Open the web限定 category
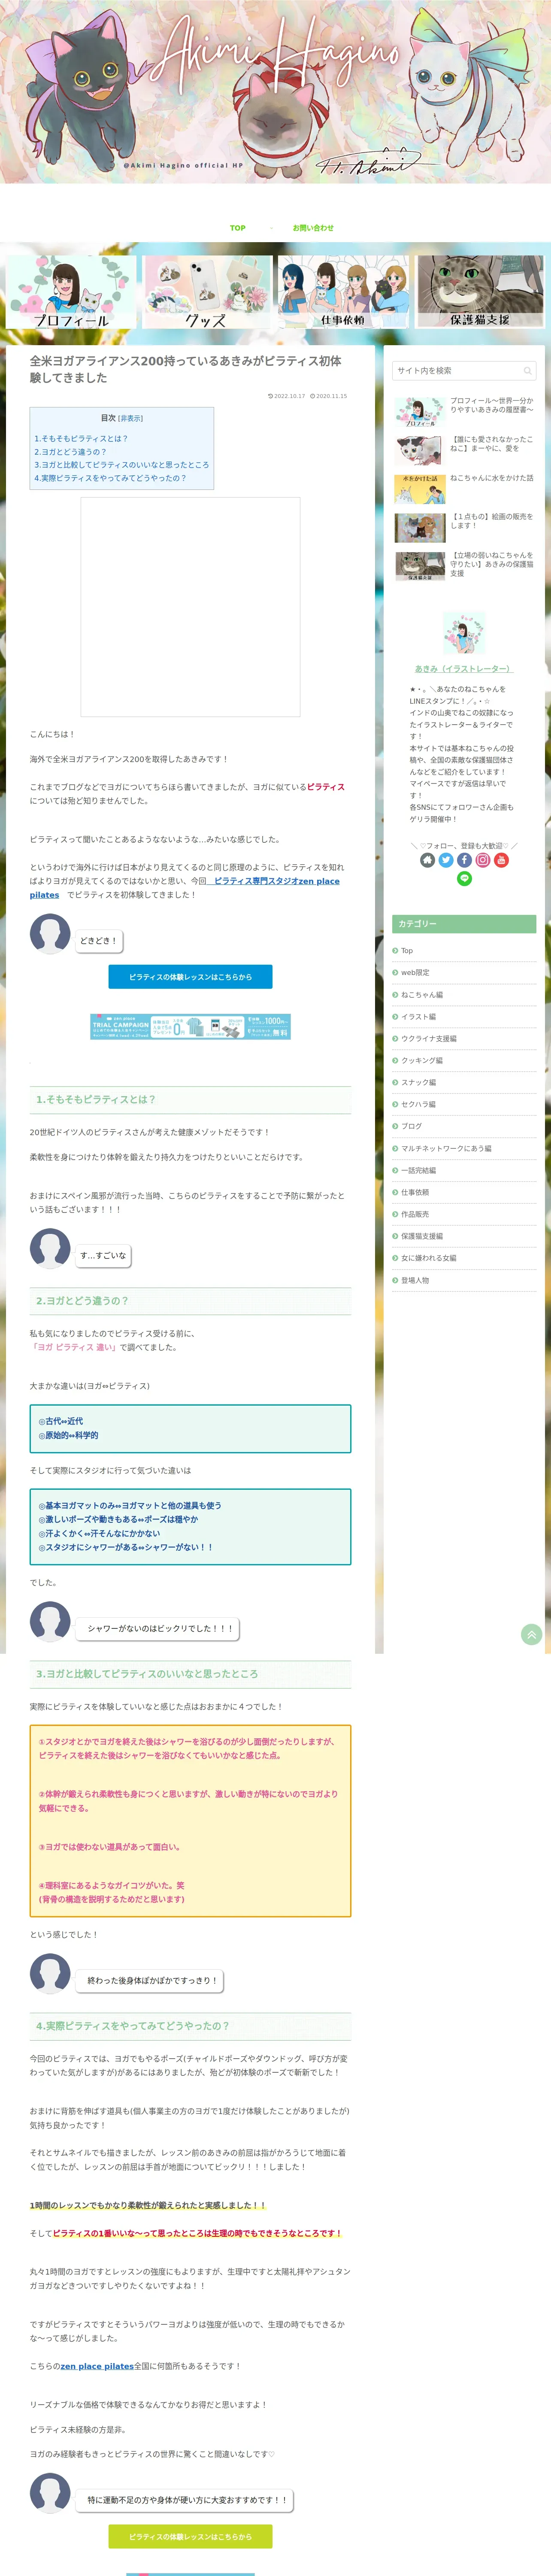The width and height of the screenshot is (551, 2576). 415,973
